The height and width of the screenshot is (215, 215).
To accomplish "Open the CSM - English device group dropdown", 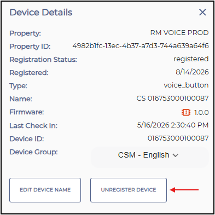I will pos(149,155).
